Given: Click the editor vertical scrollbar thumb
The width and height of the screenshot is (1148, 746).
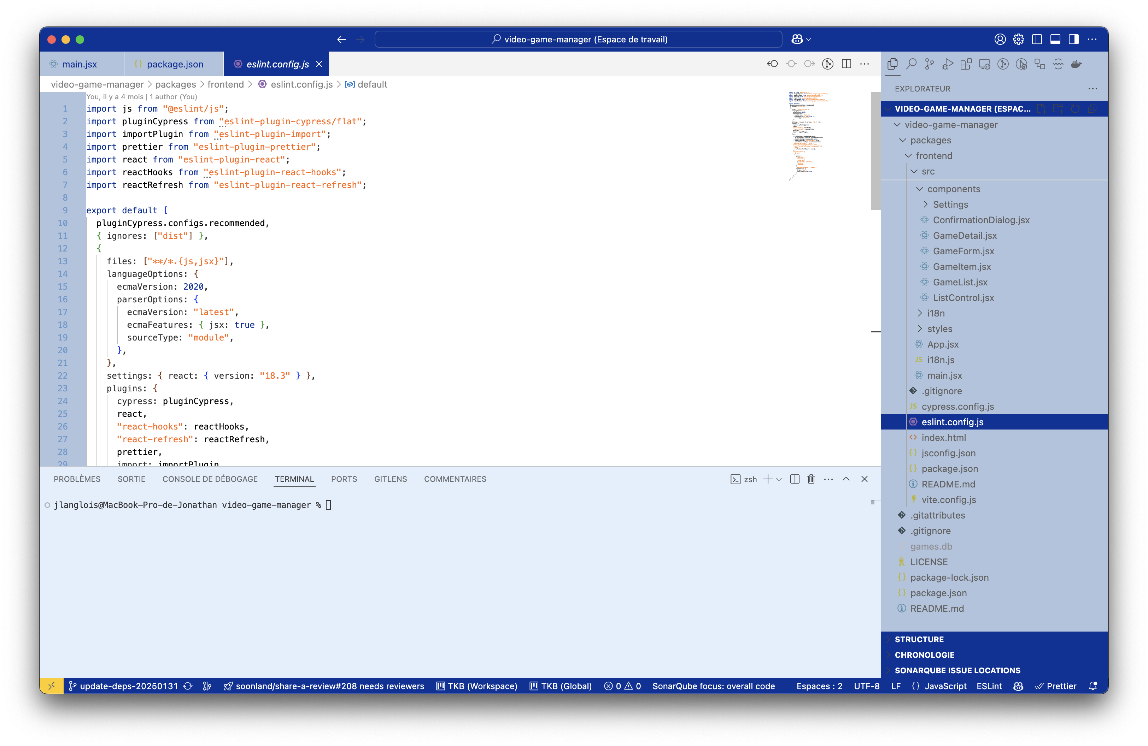Looking at the screenshot, I should pyautogui.click(x=875, y=150).
